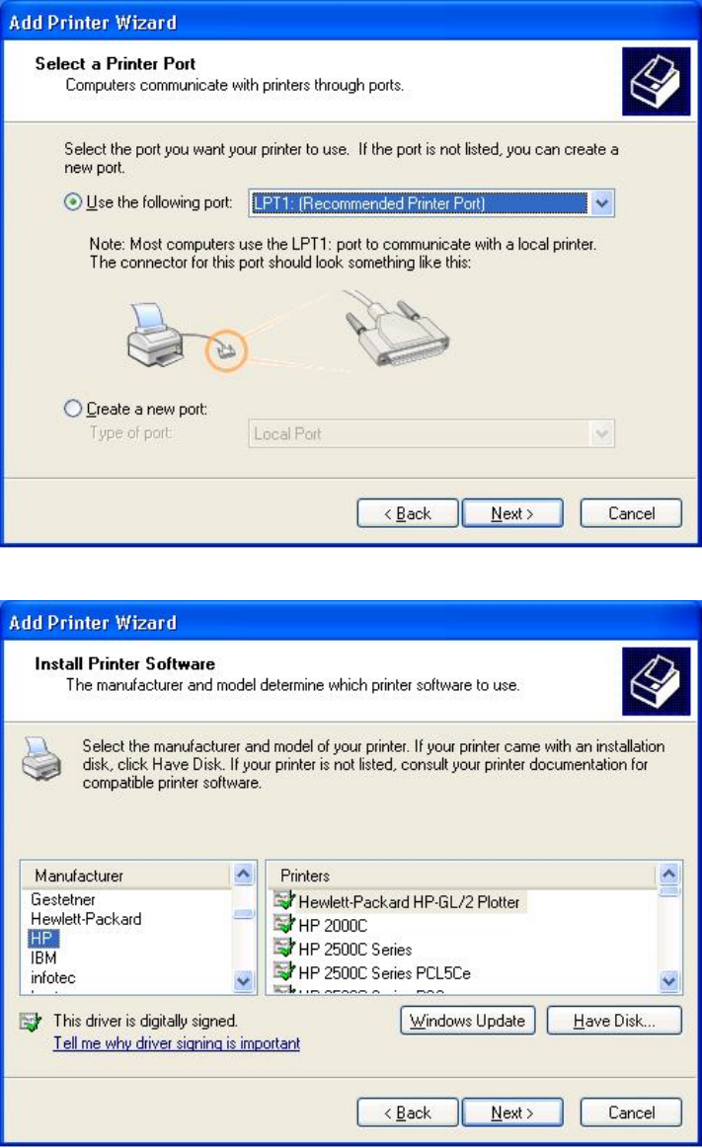Click the printer wizard icon in Install Printer Software header

tap(656, 681)
